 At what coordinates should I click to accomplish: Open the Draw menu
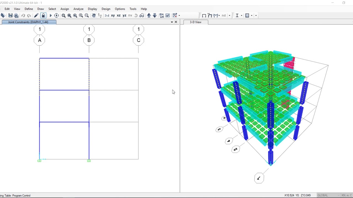(x=41, y=9)
